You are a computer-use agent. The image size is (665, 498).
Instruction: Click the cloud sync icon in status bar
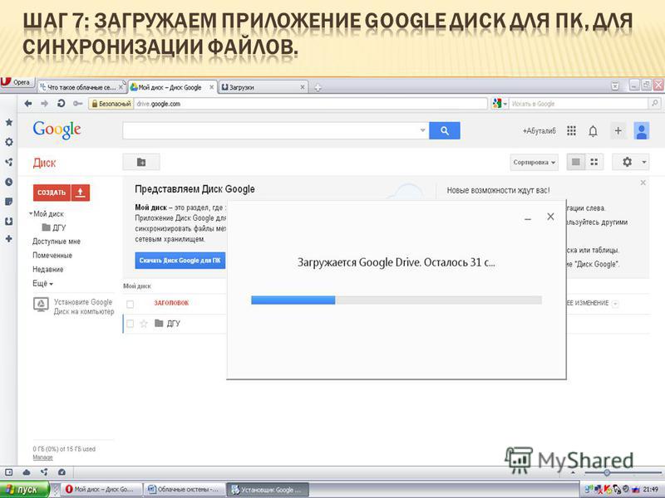[27, 471]
